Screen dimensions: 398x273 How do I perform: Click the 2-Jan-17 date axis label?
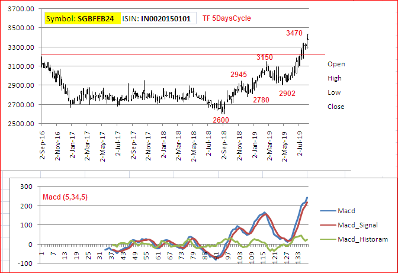(73, 145)
